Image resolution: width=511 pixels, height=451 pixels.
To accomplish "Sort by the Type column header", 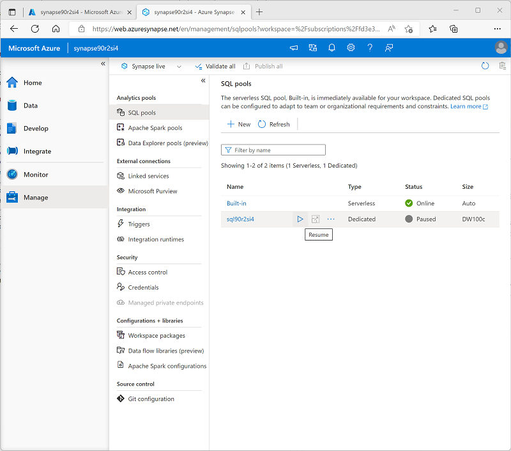I will click(x=355, y=187).
